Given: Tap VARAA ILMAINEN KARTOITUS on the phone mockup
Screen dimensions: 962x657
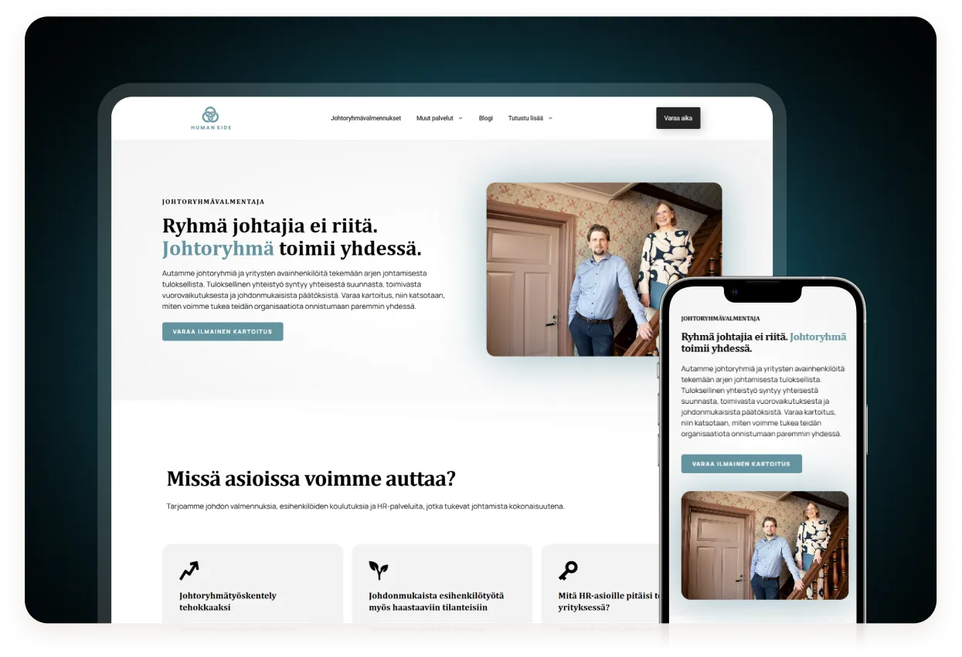Looking at the screenshot, I should (741, 463).
